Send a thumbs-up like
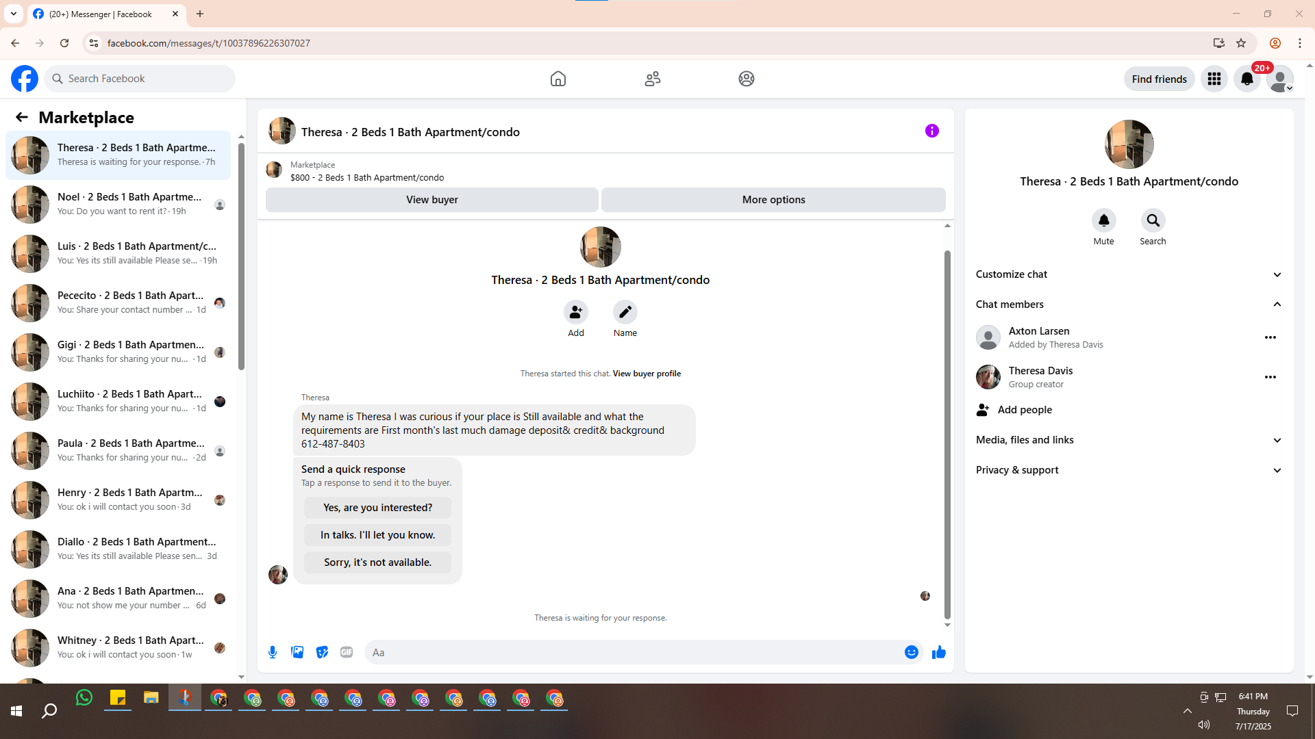 click(938, 652)
